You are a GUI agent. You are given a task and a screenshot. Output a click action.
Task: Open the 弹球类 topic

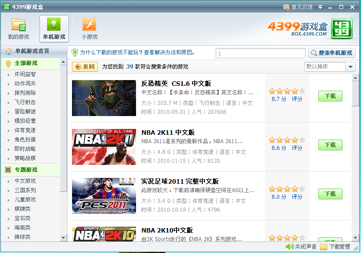click(22, 237)
